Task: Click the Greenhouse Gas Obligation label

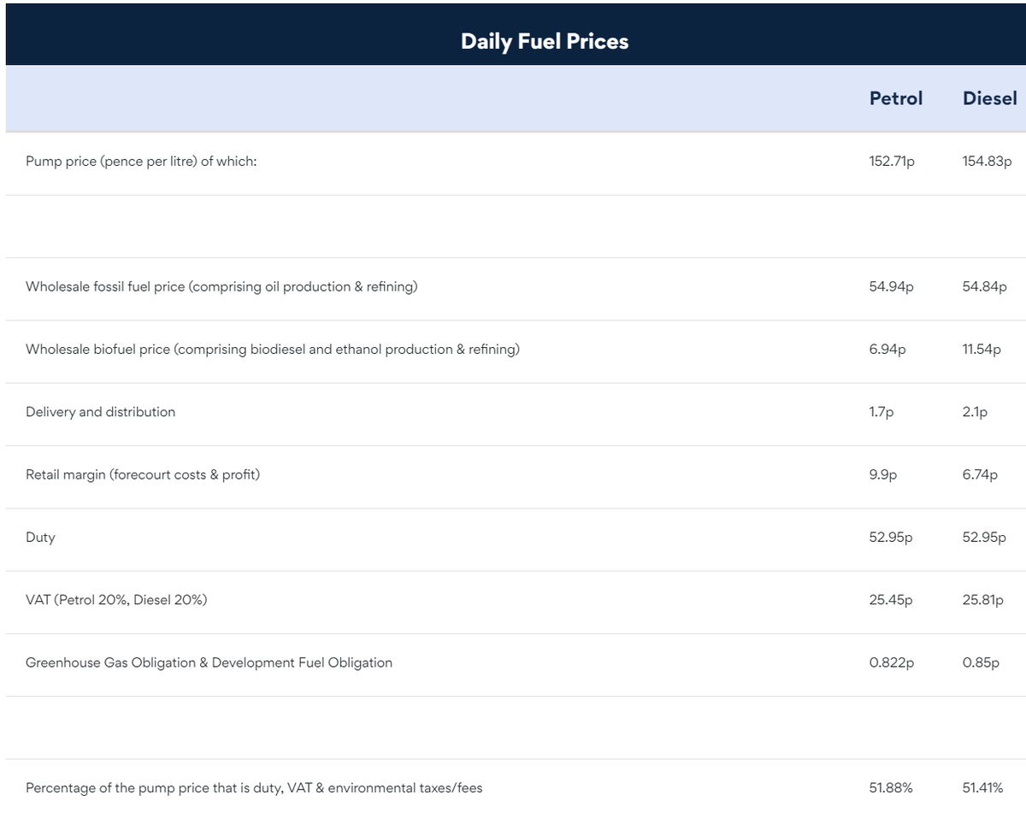Action: click(x=209, y=662)
